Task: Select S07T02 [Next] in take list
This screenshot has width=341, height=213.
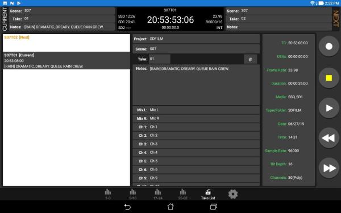Action: coord(66,43)
